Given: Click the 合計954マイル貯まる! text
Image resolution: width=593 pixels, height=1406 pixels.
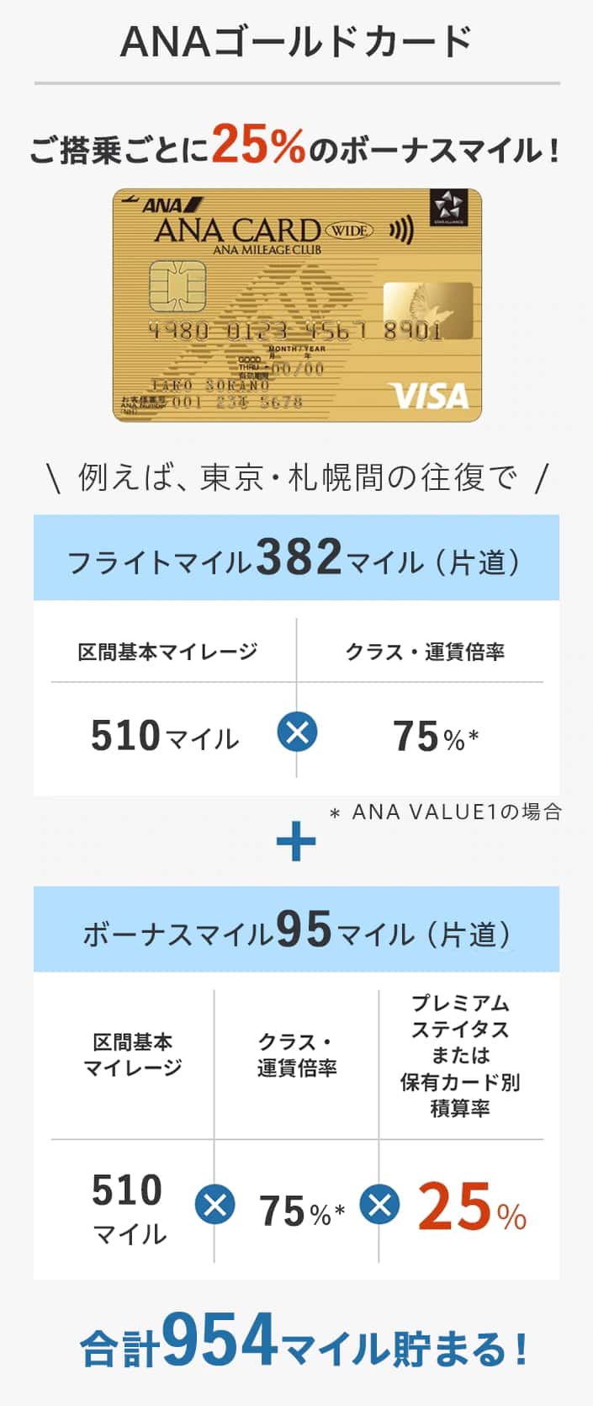Looking at the screenshot, I should (x=304, y=1343).
